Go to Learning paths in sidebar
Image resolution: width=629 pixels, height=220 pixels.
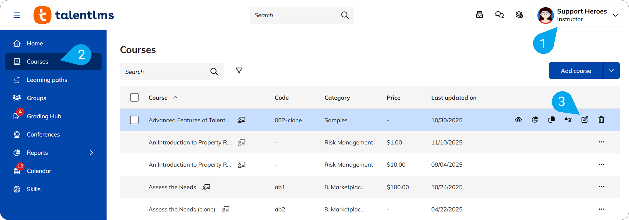pyautogui.click(x=47, y=80)
